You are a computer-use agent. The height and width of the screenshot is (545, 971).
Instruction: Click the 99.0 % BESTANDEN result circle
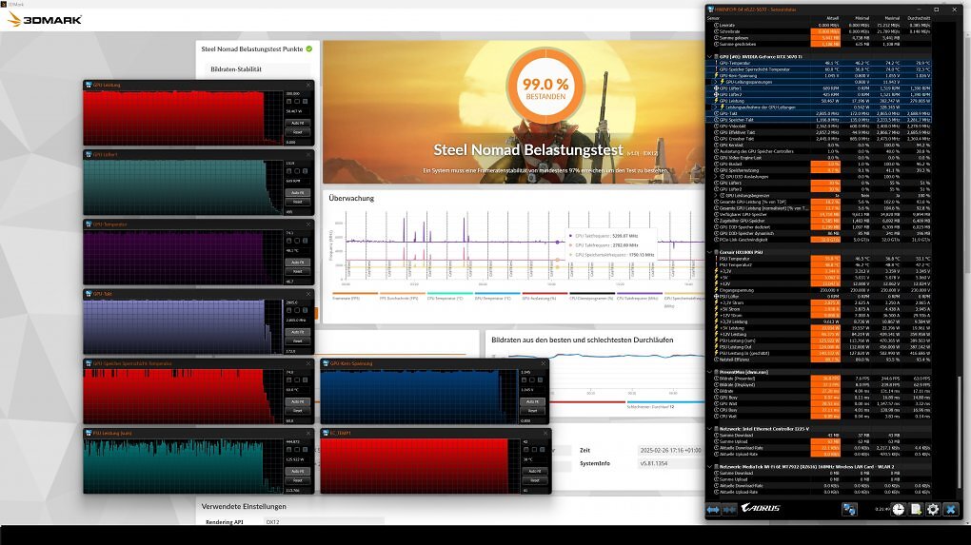click(x=545, y=88)
